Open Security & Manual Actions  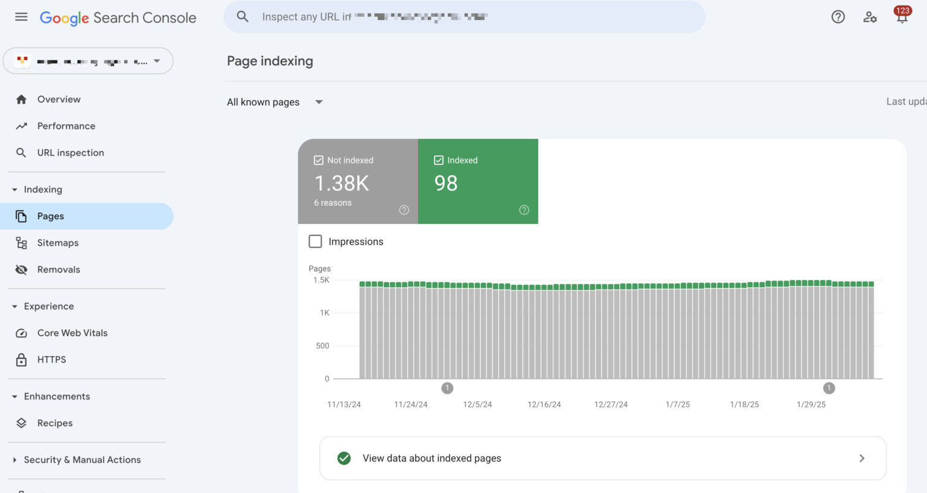pos(82,459)
